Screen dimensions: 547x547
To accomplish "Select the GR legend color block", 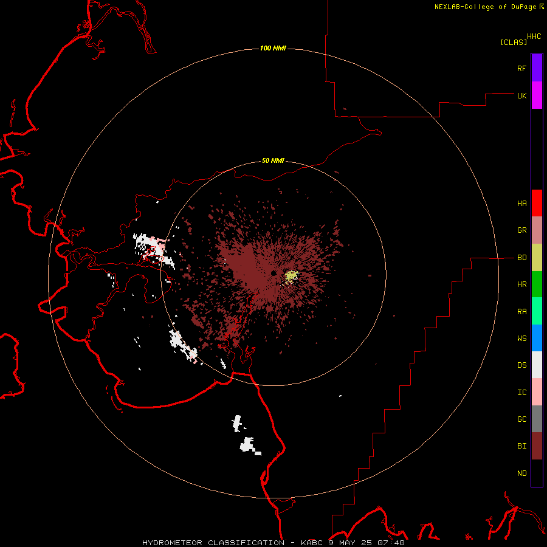I will coord(537,230).
